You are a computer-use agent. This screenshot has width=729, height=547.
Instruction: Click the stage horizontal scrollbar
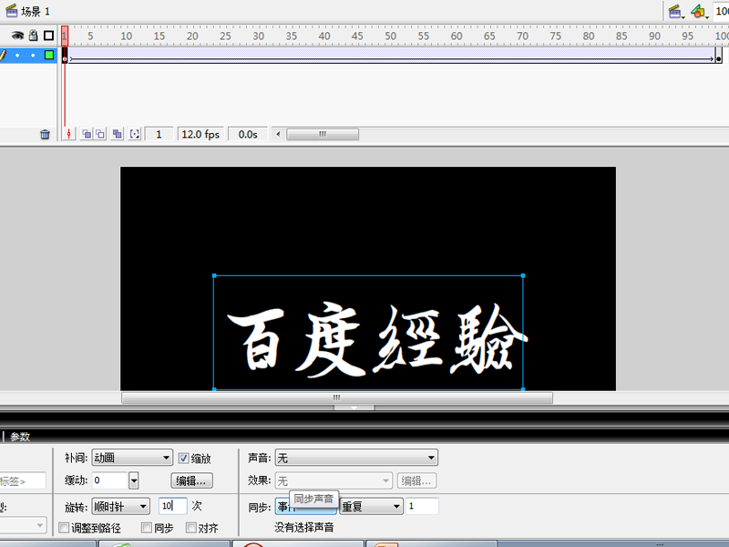[337, 397]
